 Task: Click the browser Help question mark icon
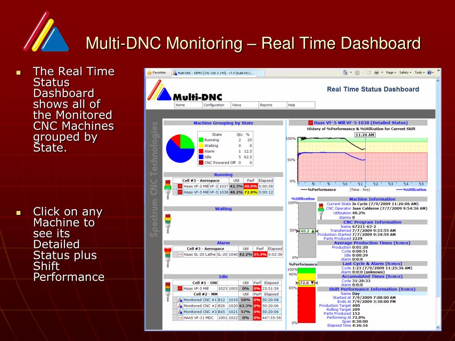click(429, 72)
